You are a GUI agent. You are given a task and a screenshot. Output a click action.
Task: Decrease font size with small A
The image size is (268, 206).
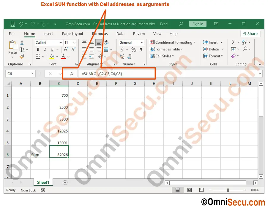(x=73, y=49)
